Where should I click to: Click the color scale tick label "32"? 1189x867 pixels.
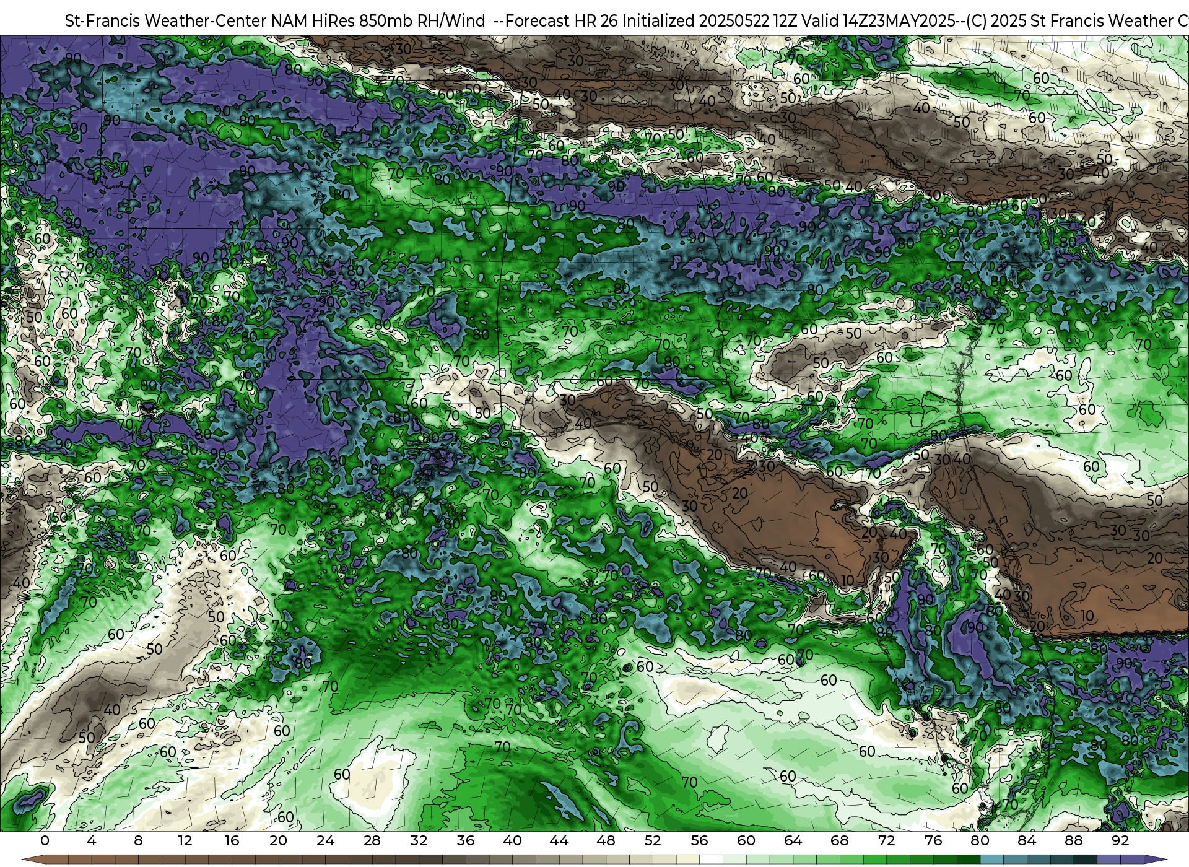pyautogui.click(x=419, y=841)
